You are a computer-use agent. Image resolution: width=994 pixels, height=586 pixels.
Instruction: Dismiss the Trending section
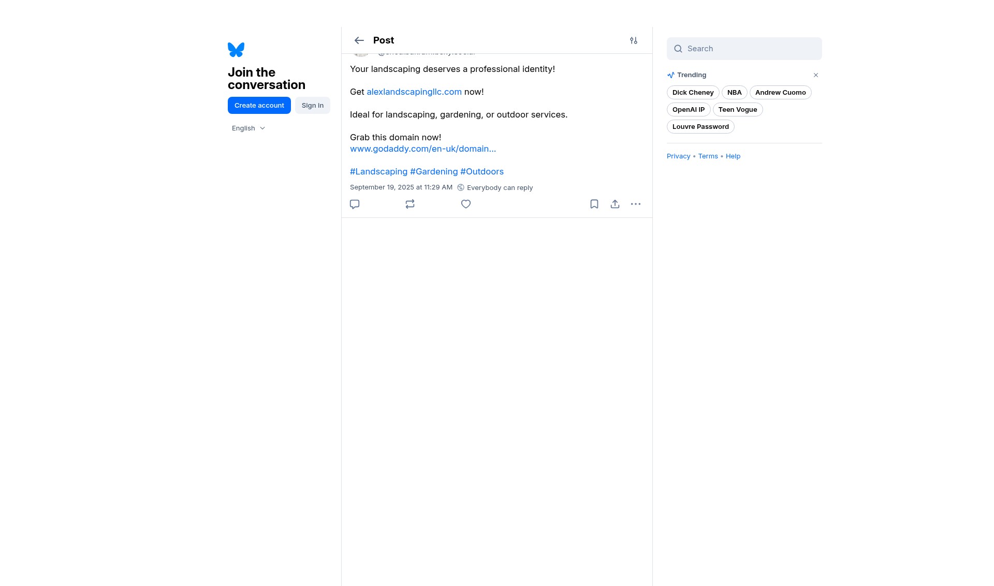[x=816, y=75]
